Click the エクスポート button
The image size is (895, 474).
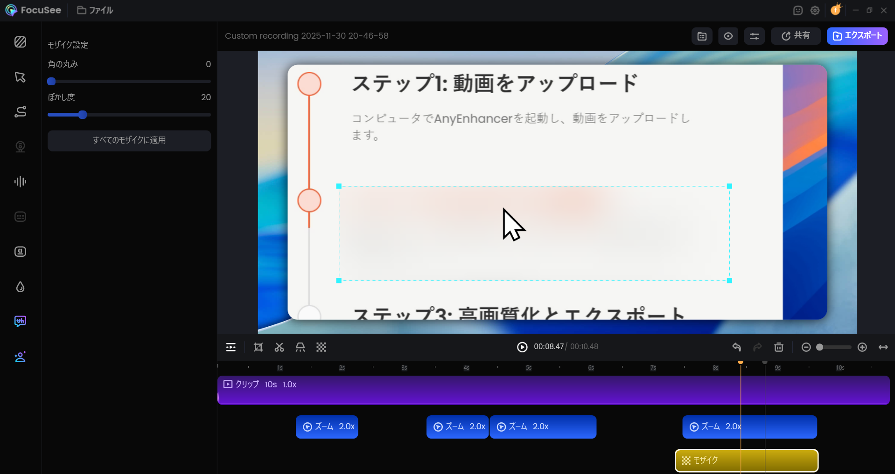pos(857,36)
